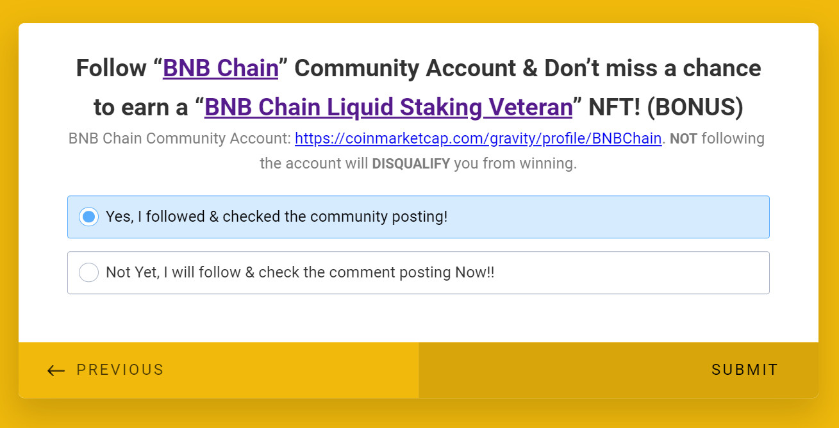Click "BNB Chain Community Account:" description label

[x=180, y=138]
